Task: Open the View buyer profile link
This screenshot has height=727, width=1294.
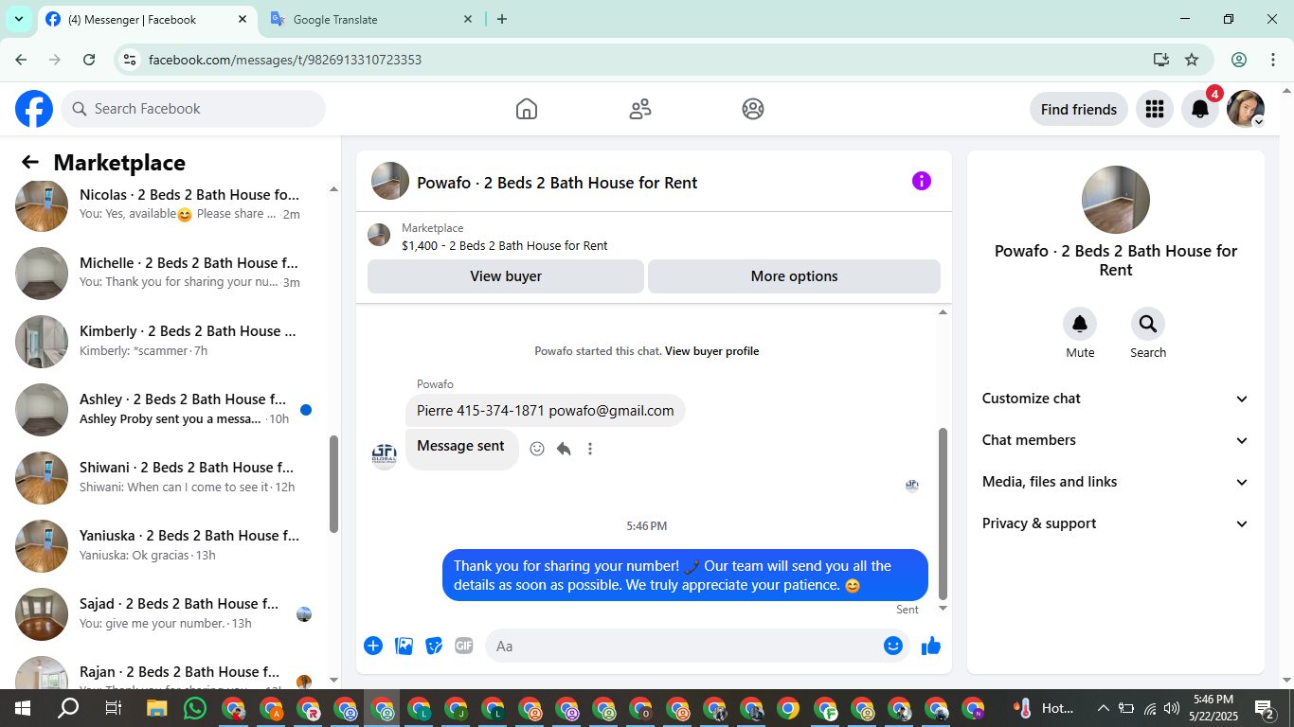Action: [711, 351]
